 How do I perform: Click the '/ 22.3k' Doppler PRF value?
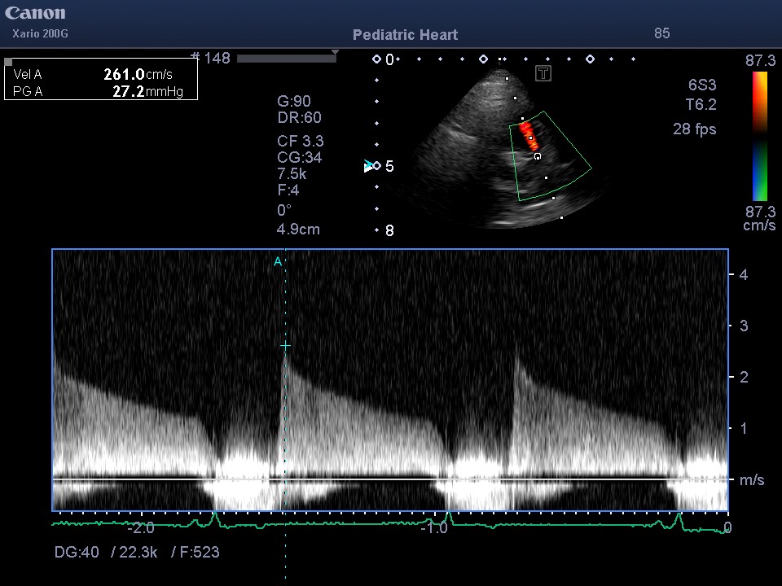click(134, 552)
